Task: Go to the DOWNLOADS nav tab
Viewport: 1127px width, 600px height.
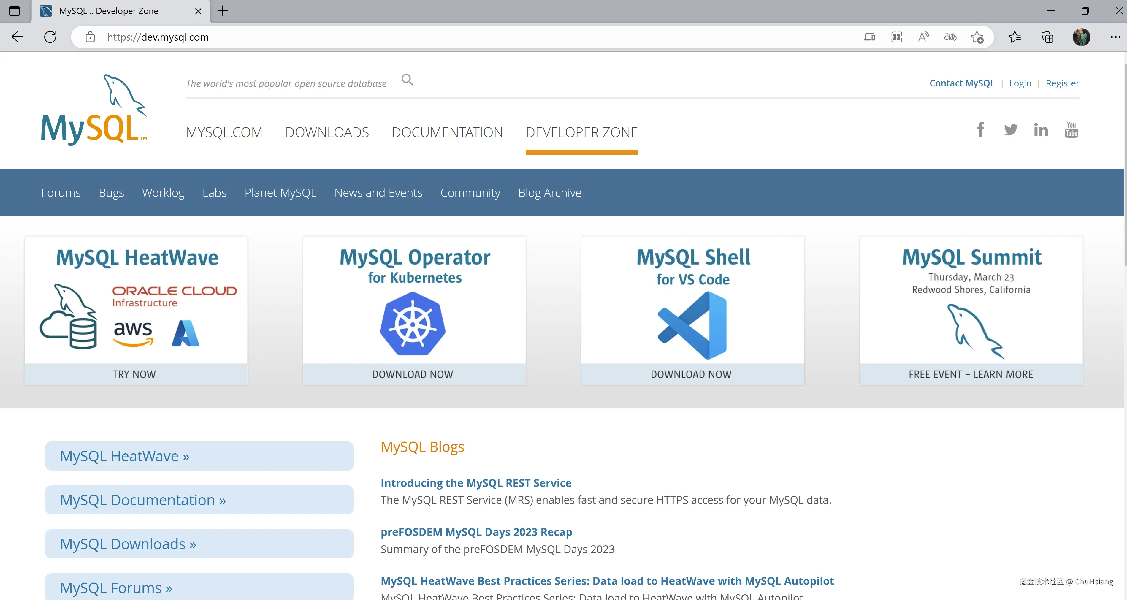Action: (327, 132)
